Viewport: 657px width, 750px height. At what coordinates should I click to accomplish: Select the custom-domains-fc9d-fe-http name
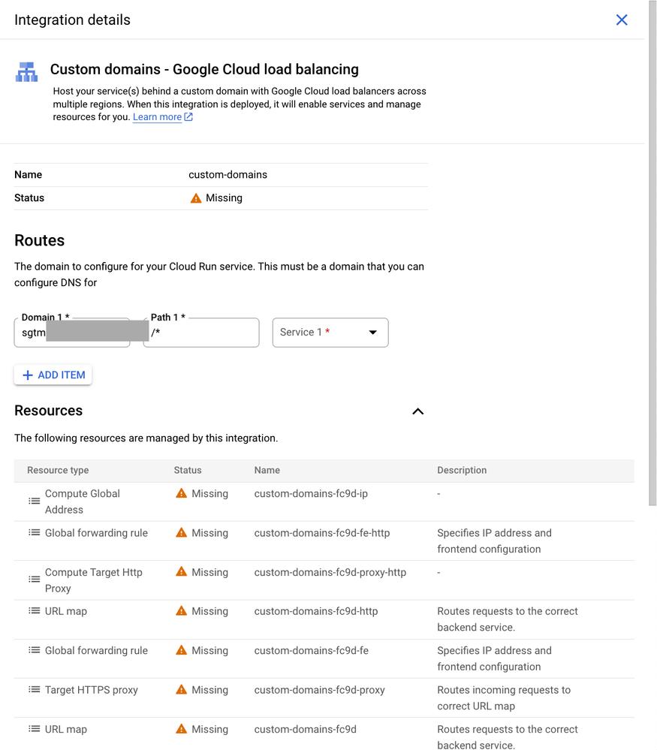pos(322,533)
